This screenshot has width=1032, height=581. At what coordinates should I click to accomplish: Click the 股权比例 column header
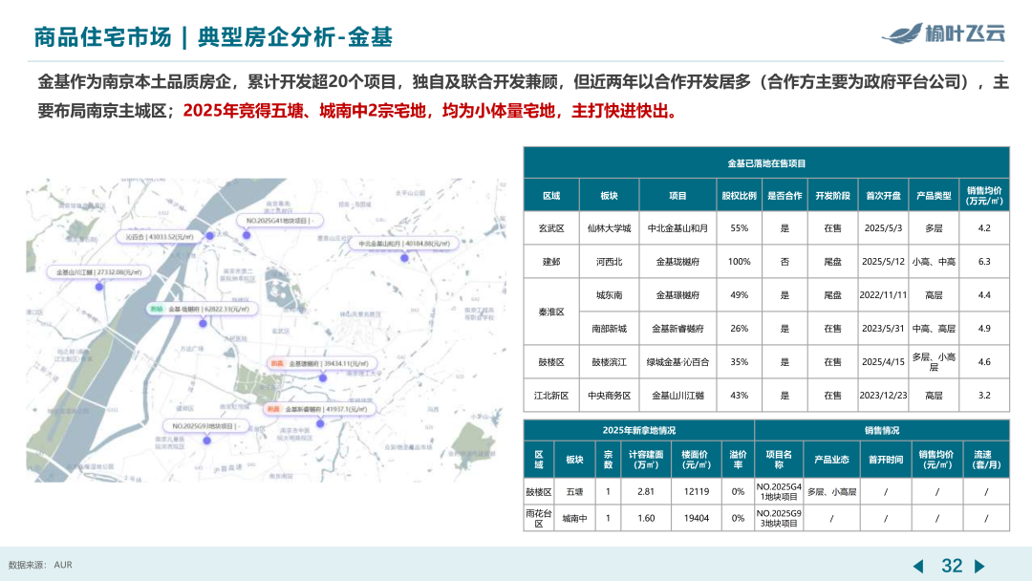739,196
